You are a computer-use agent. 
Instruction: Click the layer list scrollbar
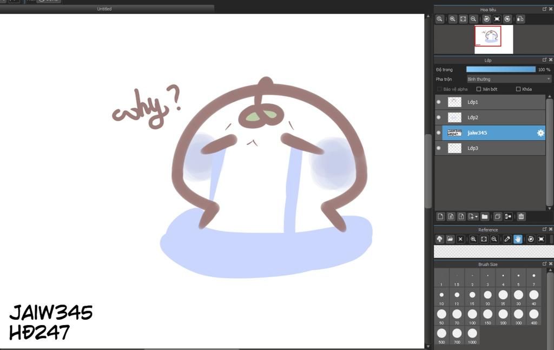point(550,152)
